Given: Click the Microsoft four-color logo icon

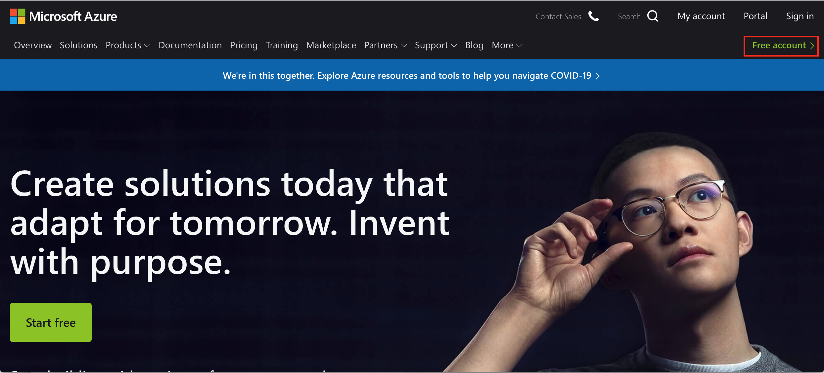Looking at the screenshot, I should click(18, 16).
